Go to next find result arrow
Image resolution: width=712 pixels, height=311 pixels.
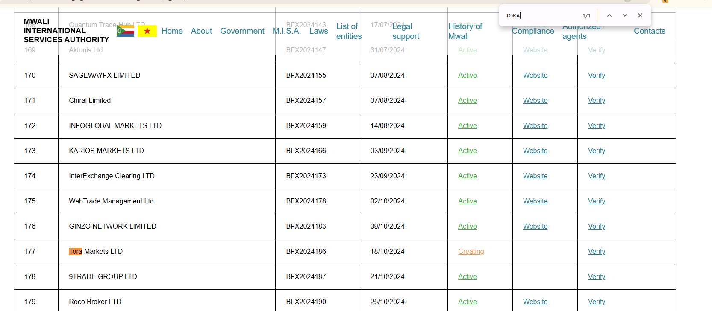coord(625,15)
